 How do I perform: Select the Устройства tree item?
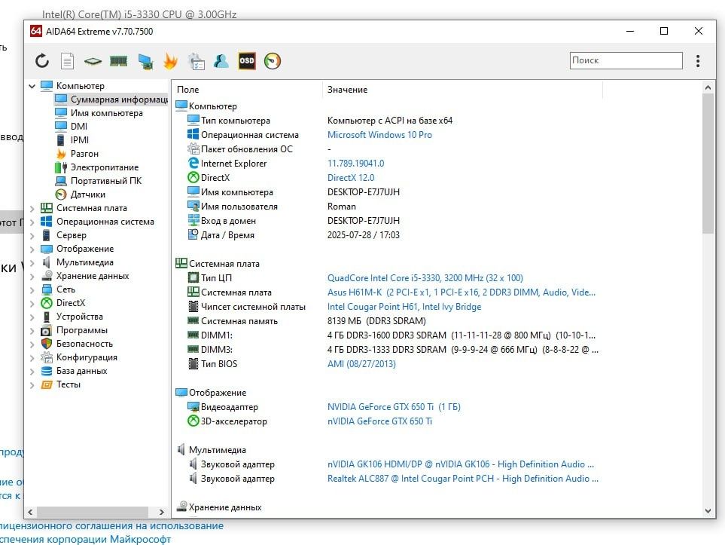click(72, 317)
